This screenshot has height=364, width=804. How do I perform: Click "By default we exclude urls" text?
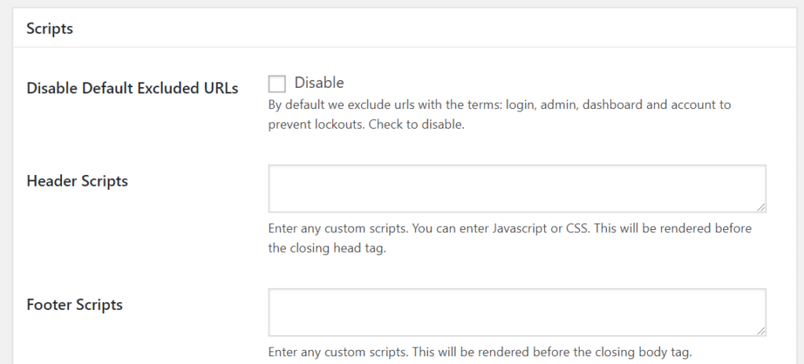[x=342, y=105]
